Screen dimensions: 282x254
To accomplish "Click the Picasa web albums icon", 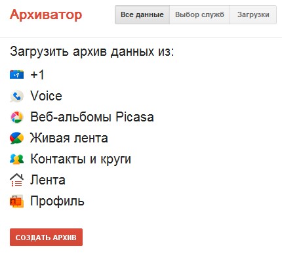I will [16, 117].
